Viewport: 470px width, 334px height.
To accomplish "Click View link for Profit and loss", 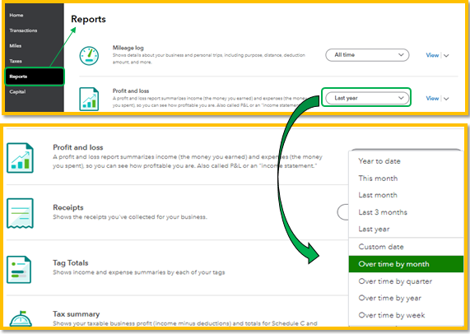I will pos(432,98).
